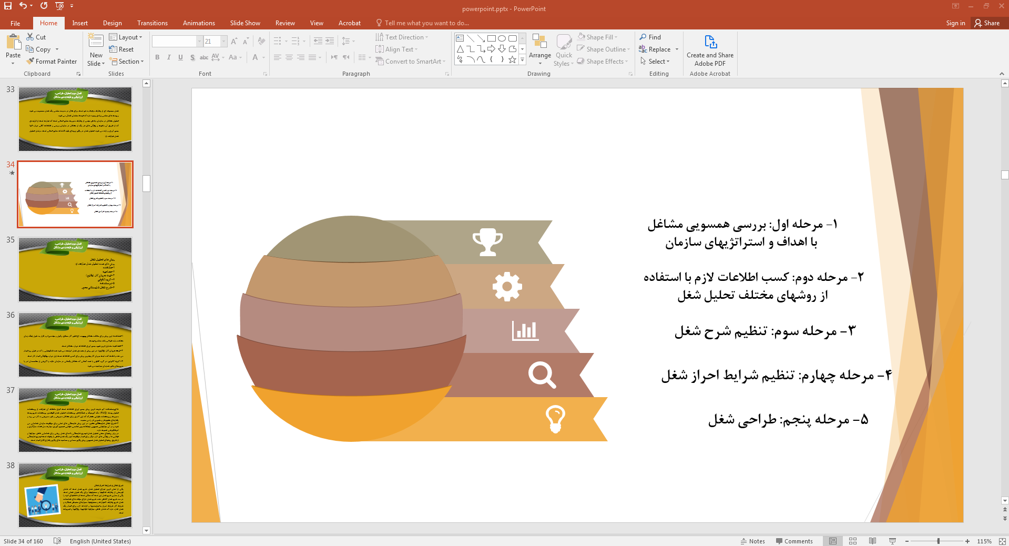The height and width of the screenshot is (546, 1009).
Task: Align text center icon
Action: 289,57
